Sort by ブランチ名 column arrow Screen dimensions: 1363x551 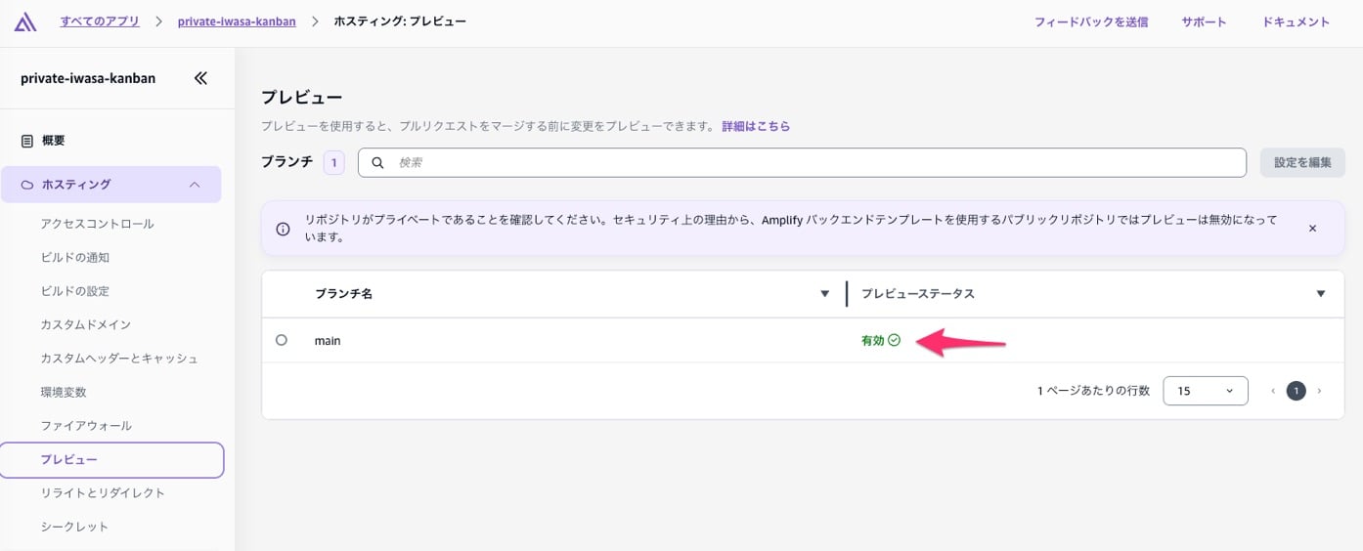click(824, 294)
